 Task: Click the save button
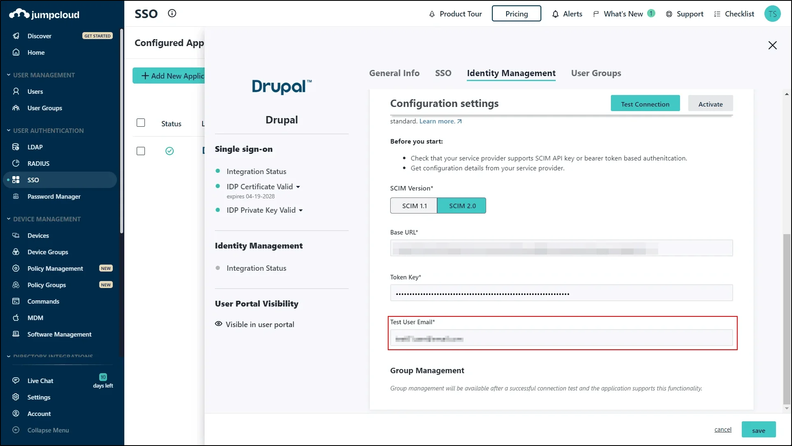point(759,430)
